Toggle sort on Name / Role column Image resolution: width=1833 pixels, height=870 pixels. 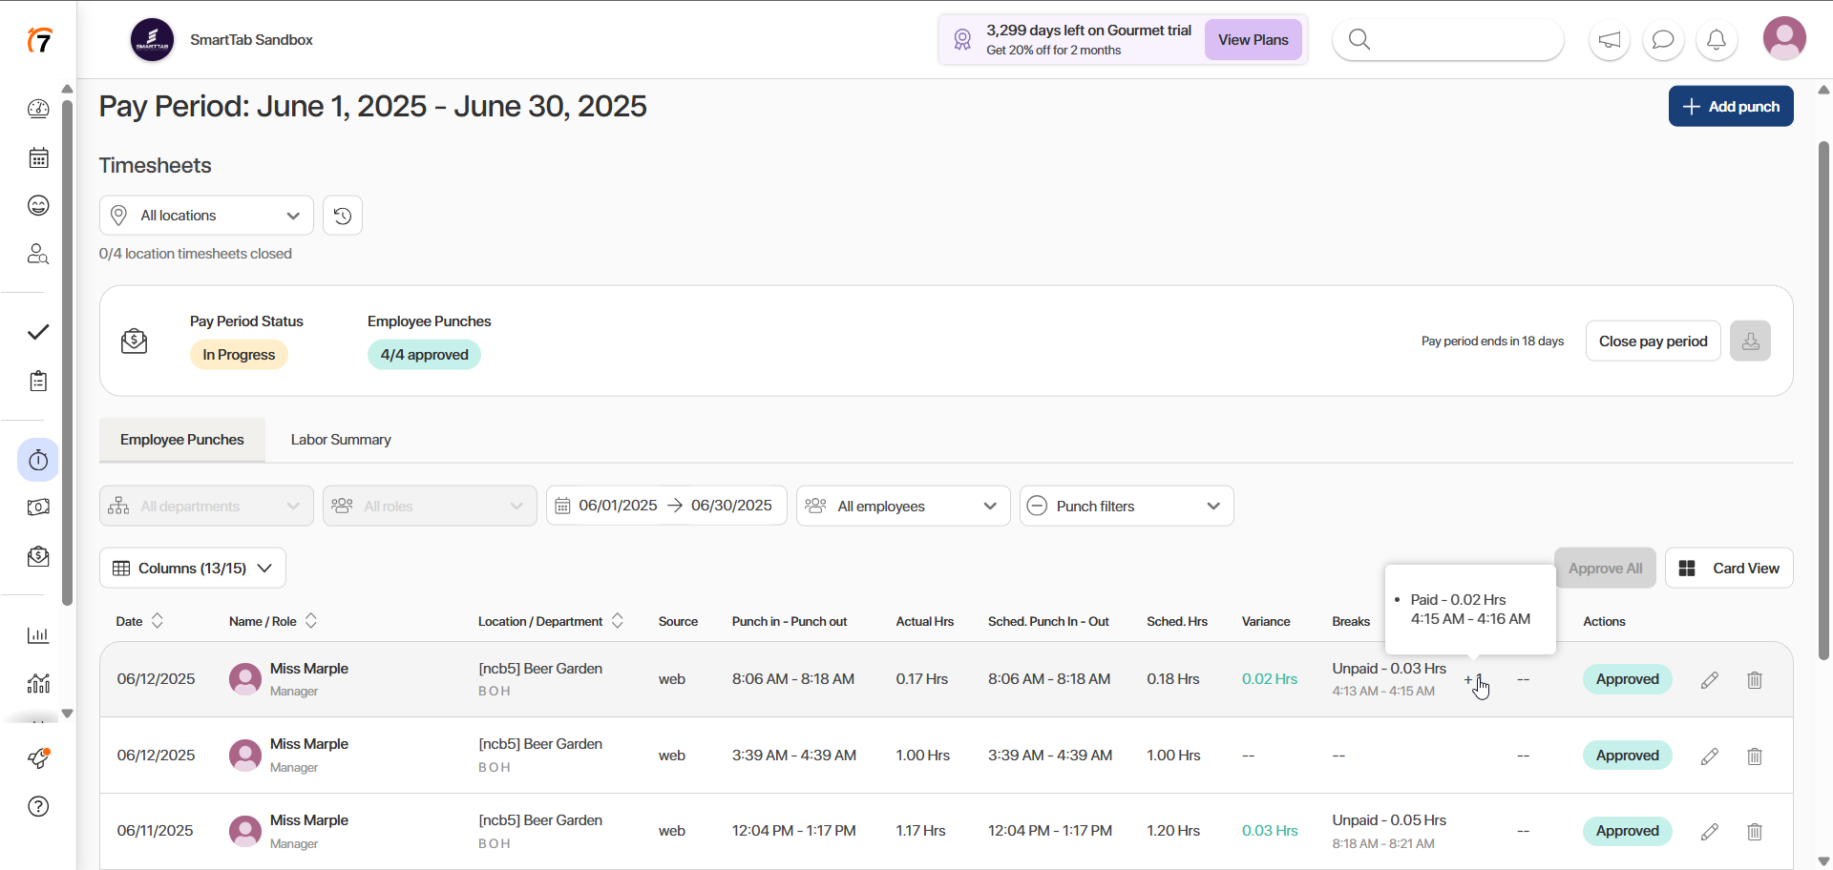(x=311, y=621)
